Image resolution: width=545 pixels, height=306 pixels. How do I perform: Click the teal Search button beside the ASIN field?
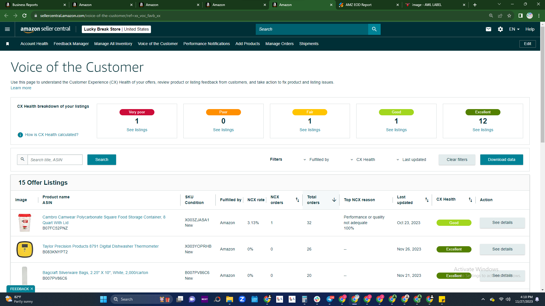point(102,160)
